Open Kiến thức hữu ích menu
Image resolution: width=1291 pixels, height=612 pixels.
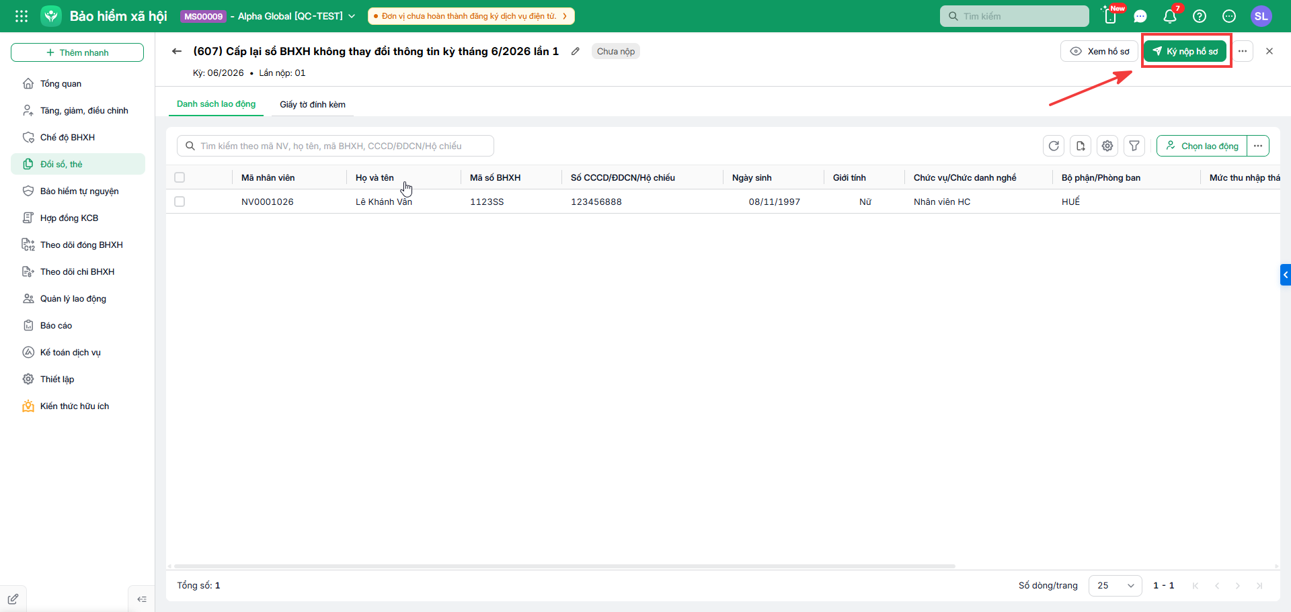click(x=78, y=406)
